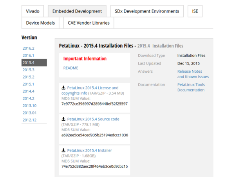Select the SDx Development Environments tab
The height and width of the screenshot is (177, 235).
[x=147, y=11]
